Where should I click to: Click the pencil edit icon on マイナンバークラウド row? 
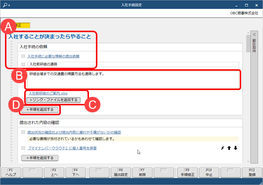click(222, 148)
